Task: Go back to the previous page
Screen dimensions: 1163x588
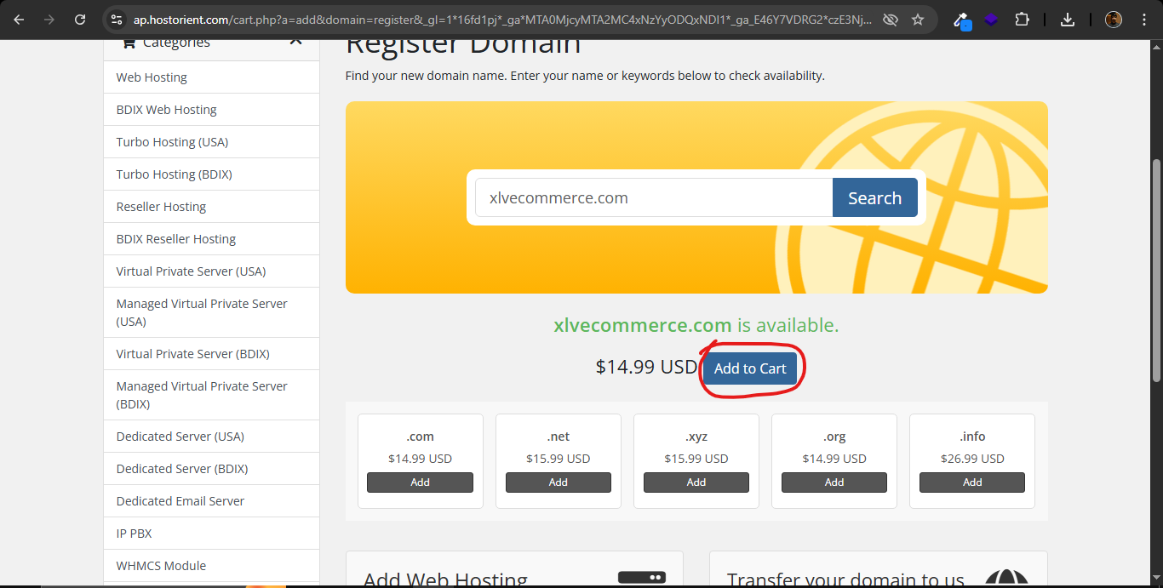Action: point(19,20)
